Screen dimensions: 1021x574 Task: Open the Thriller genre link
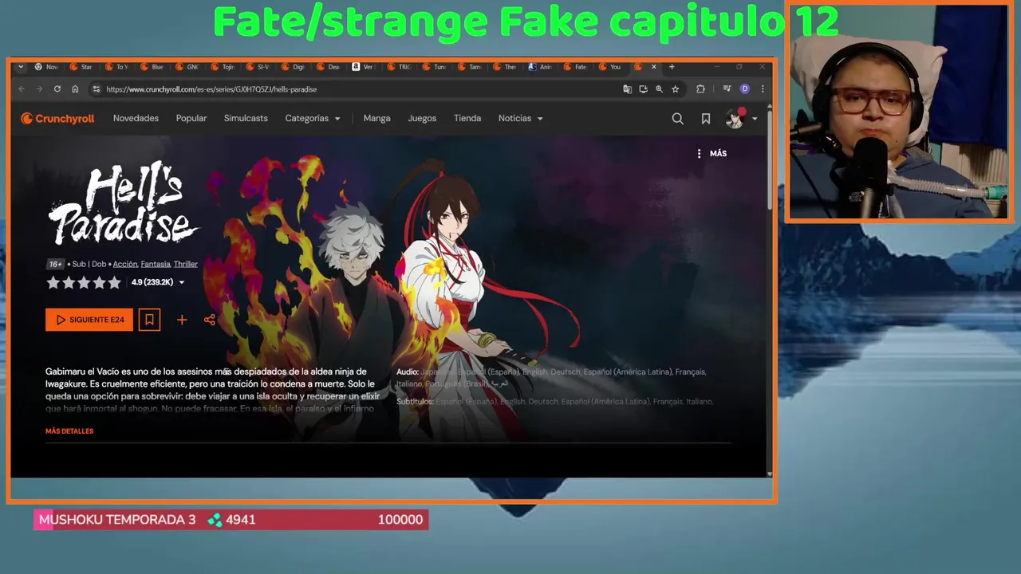[x=186, y=264]
